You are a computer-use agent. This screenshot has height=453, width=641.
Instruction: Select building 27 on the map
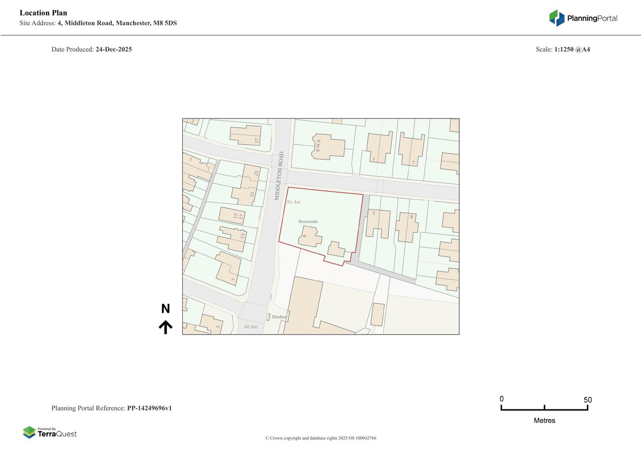245,135
